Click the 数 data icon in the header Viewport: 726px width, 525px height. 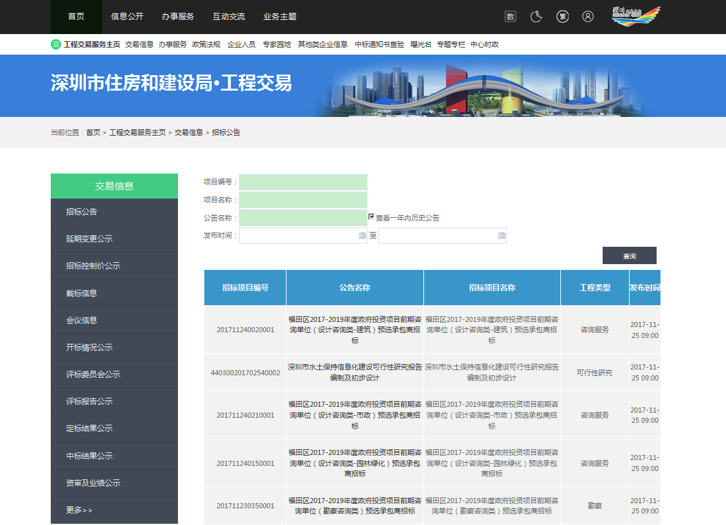pyautogui.click(x=510, y=17)
